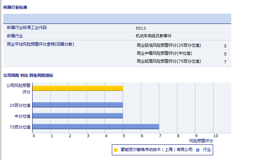The image size is (262, 160).
Task: Click the blue 中分位值 bar in chart
Action: [x=78, y=116]
